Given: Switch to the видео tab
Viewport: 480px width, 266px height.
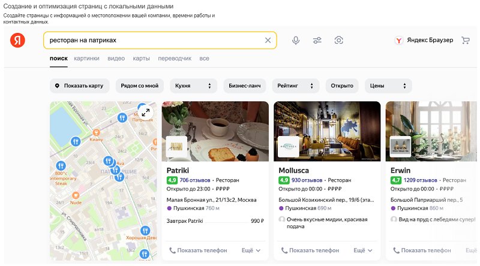Looking at the screenshot, I should 116,58.
